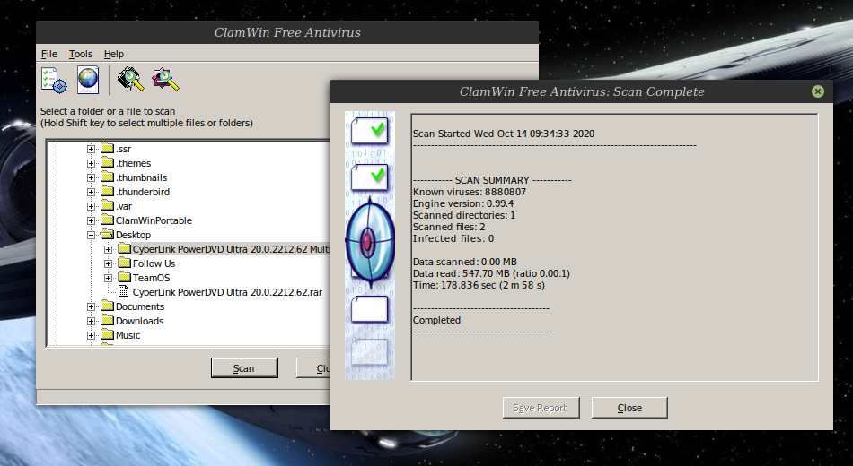Select the highlighted CyberLink PowerDVD Ultra Multi folder
This screenshot has height=466, width=853.
[x=231, y=249]
